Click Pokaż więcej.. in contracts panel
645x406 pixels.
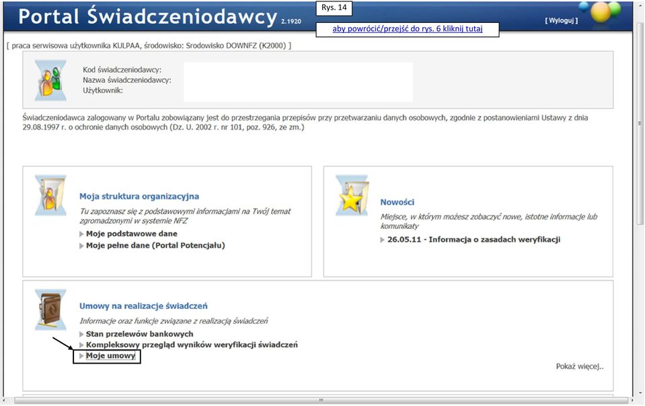point(580,366)
